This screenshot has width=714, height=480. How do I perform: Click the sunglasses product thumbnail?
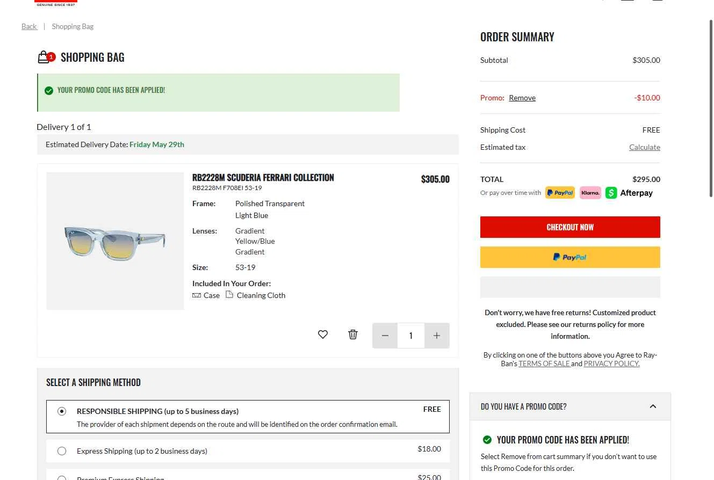click(x=115, y=241)
